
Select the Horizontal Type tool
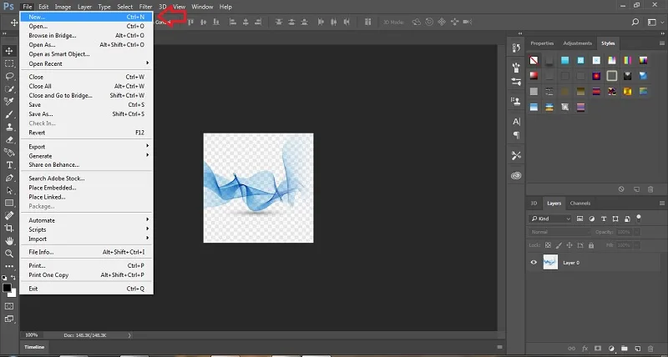click(9, 165)
